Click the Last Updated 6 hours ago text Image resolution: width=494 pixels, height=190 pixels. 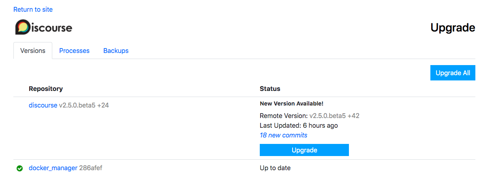click(x=299, y=125)
